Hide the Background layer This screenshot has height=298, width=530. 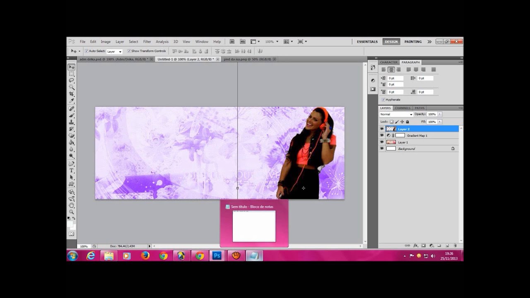coord(382,149)
